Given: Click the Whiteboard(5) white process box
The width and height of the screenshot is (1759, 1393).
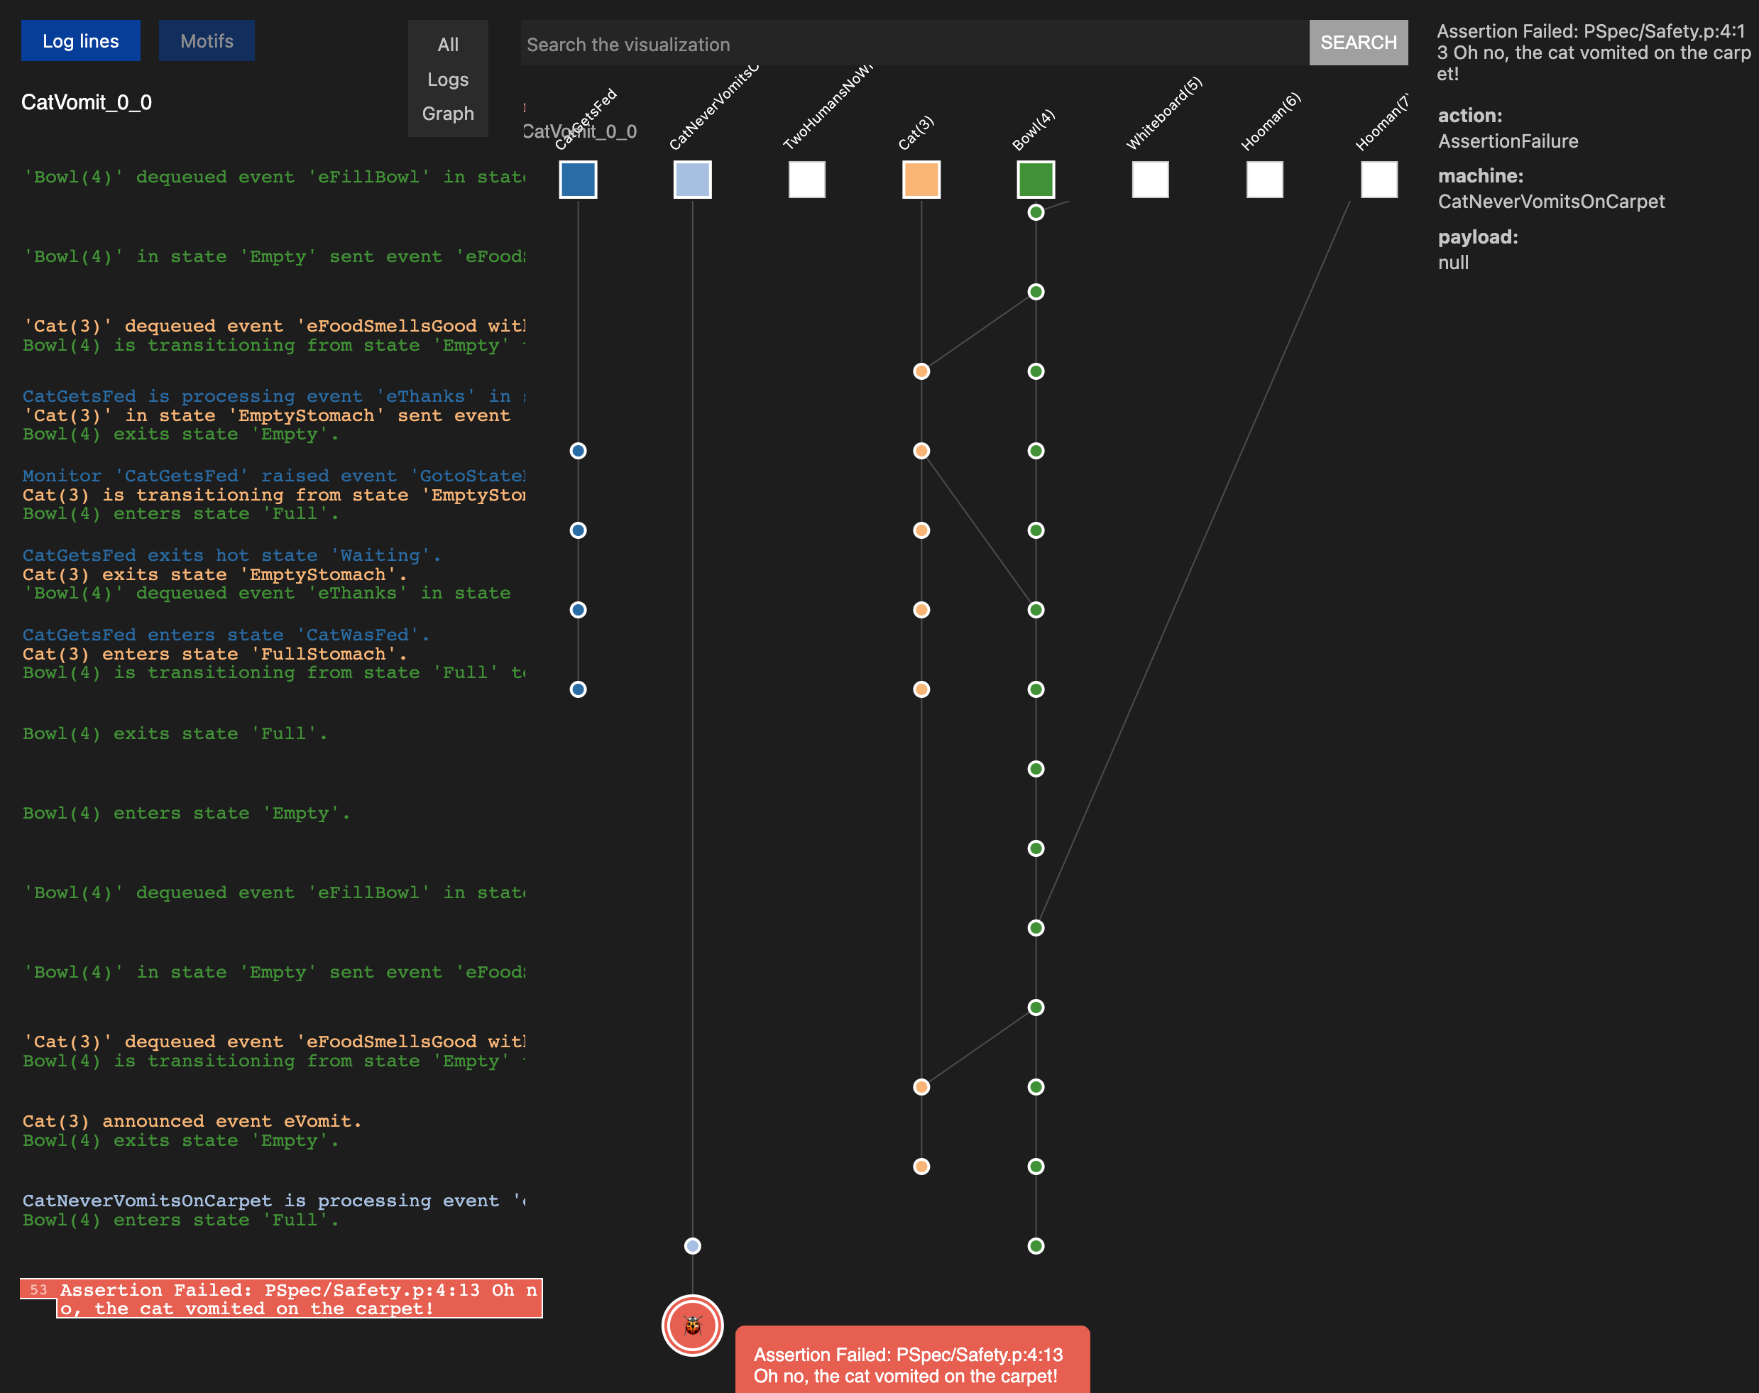Looking at the screenshot, I should [1150, 180].
